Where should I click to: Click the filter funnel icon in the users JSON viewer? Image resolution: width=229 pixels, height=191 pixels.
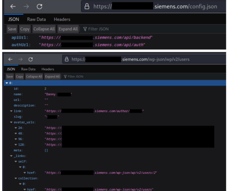[x=65, y=76]
